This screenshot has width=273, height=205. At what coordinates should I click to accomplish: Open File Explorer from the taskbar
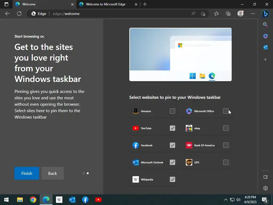pyautogui.click(x=20, y=200)
